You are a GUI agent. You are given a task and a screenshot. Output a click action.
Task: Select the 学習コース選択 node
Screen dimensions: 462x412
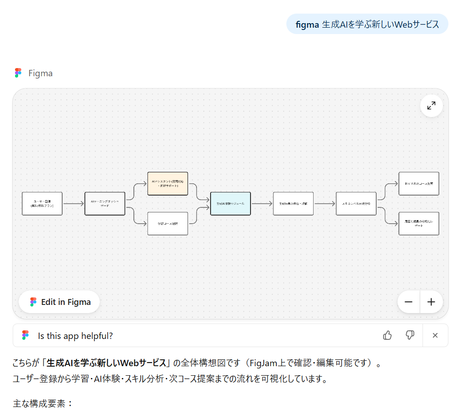167,223
